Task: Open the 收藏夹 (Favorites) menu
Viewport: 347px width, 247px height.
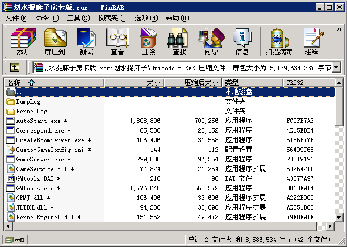Action: click(x=107, y=18)
